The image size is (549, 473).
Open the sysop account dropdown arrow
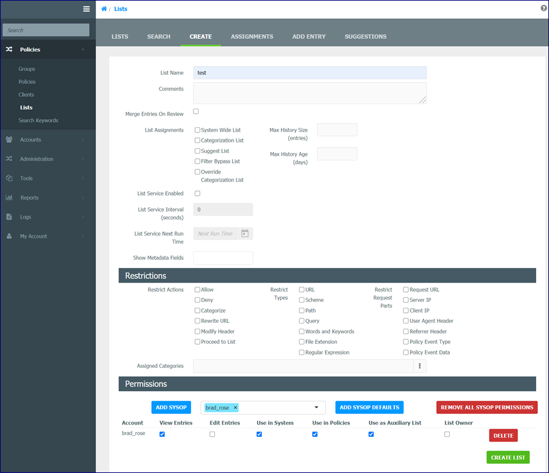coord(316,408)
